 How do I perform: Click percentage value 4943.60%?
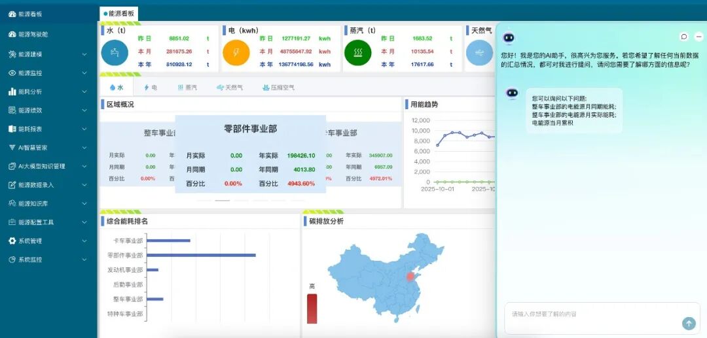tap(300, 184)
